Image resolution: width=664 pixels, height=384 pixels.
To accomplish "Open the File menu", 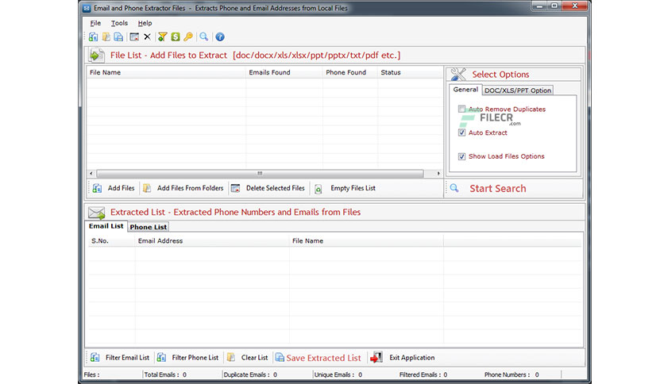I will 95,23.
